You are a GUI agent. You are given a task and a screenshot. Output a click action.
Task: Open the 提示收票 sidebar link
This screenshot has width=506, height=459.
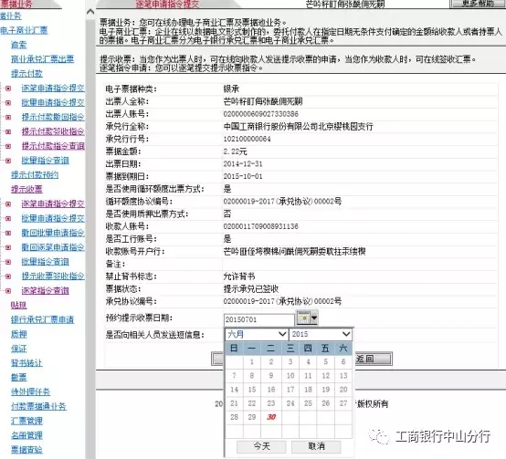click(26, 189)
